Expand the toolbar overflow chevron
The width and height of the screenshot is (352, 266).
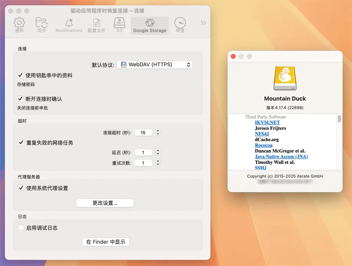point(203,23)
